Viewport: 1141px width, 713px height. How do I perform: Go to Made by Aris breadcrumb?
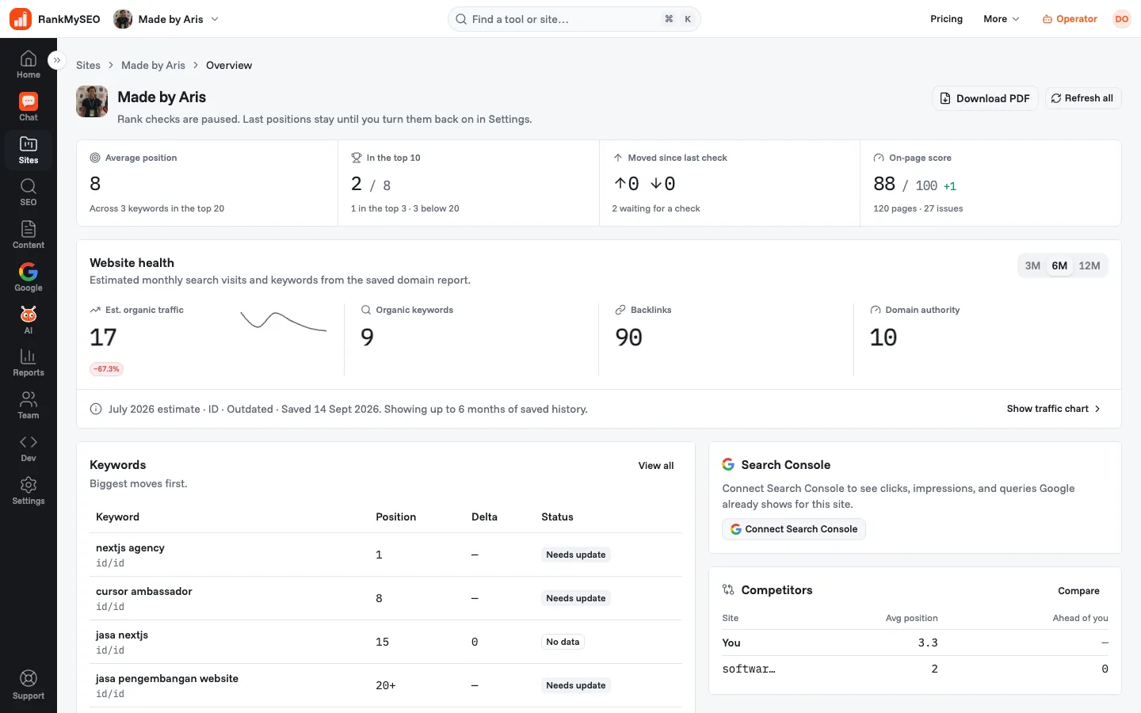point(153,65)
